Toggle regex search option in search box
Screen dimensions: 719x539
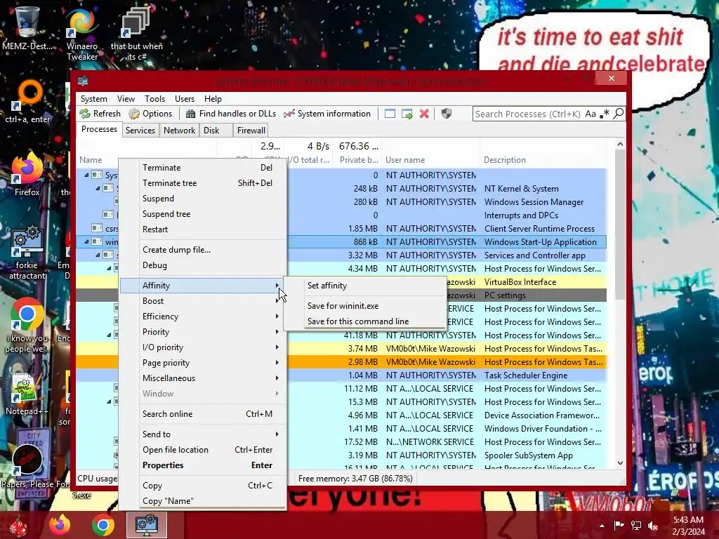coord(605,114)
